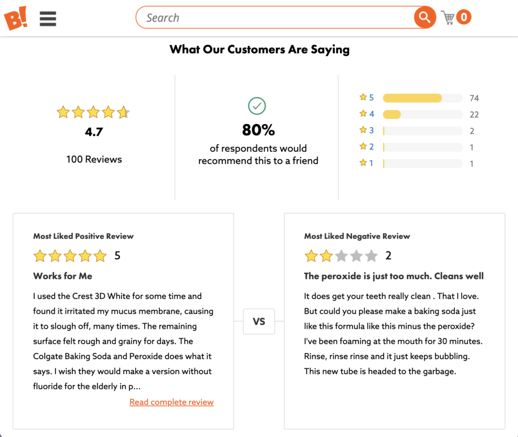Open the shopping cart icon
This screenshot has height=437, width=518.
click(448, 18)
